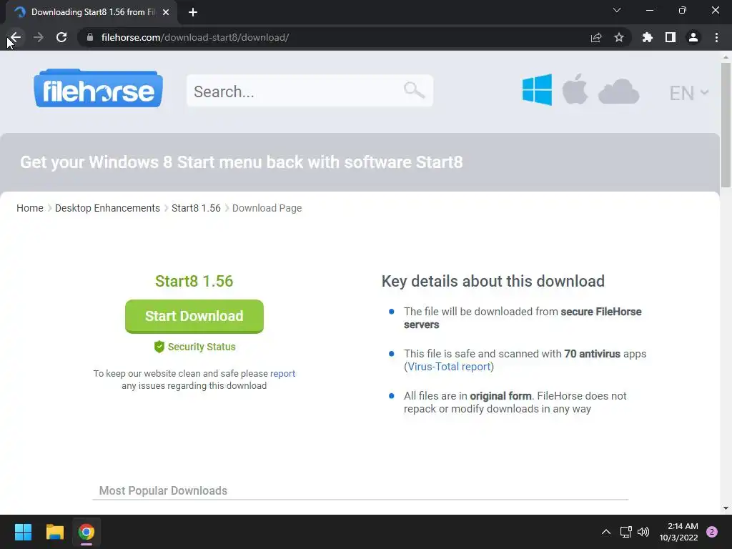Click the magnifying glass search icon
This screenshot has width=732, height=549.
pos(414,90)
